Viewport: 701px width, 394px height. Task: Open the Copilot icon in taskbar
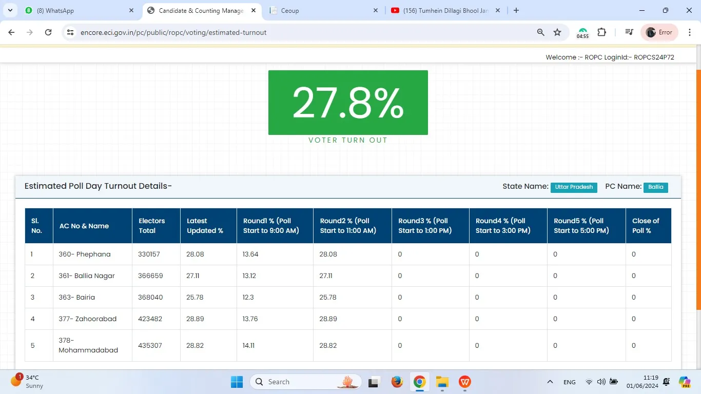tap(685, 382)
